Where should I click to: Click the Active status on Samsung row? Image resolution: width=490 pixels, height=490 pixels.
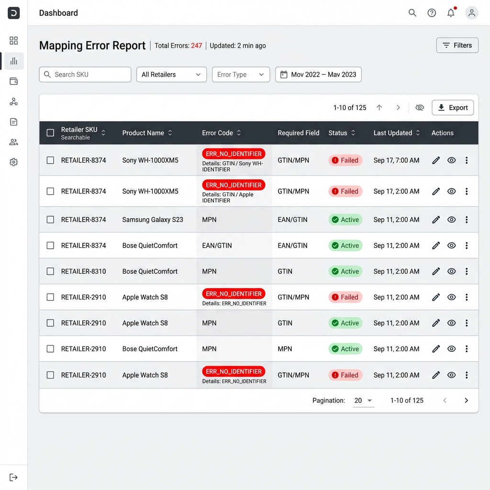(x=345, y=220)
